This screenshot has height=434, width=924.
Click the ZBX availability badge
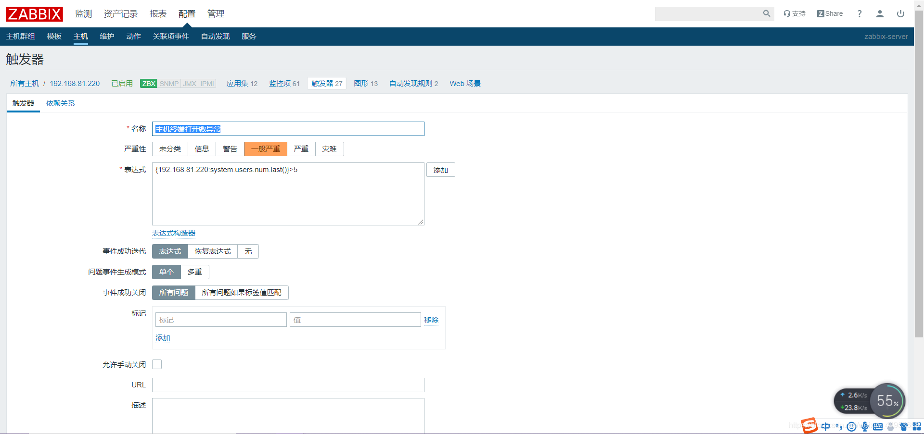[x=149, y=84]
